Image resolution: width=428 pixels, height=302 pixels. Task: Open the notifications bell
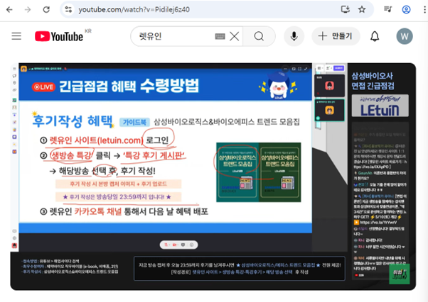point(375,36)
